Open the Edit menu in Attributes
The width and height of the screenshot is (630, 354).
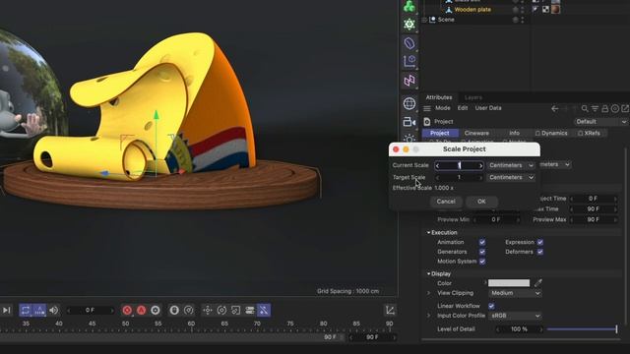point(463,108)
